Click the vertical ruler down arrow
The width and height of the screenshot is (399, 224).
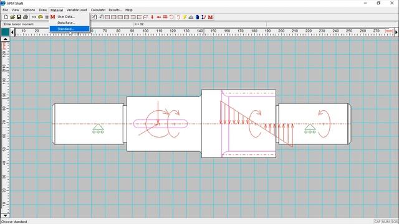[5, 216]
